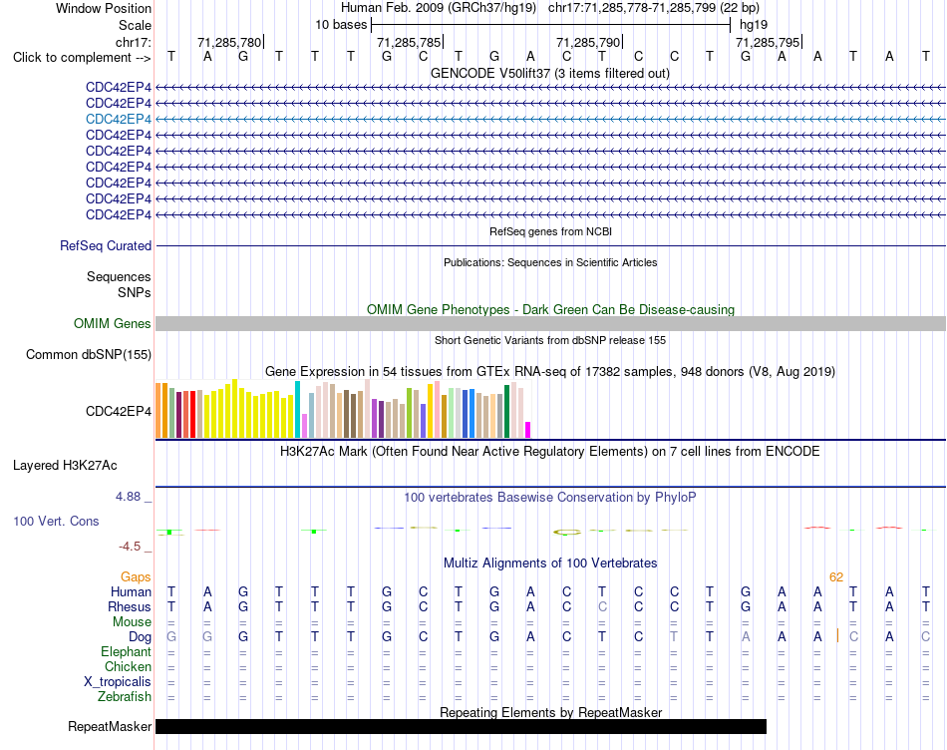This screenshot has width=947, height=750.
Task: Click the 'hg19' label next to scale bar
Action: click(x=754, y=25)
